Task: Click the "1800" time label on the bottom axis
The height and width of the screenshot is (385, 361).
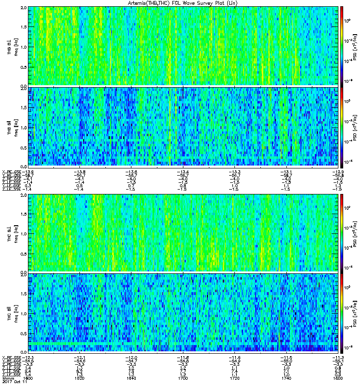Action: click(338, 378)
